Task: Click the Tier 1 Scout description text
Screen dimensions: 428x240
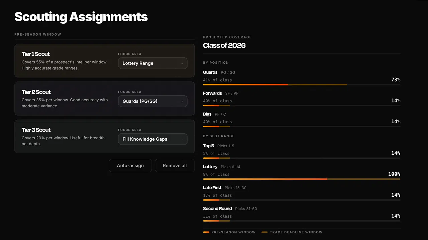Action: (65, 65)
